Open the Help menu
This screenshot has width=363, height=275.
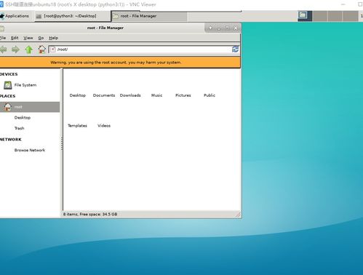[x=53, y=38]
